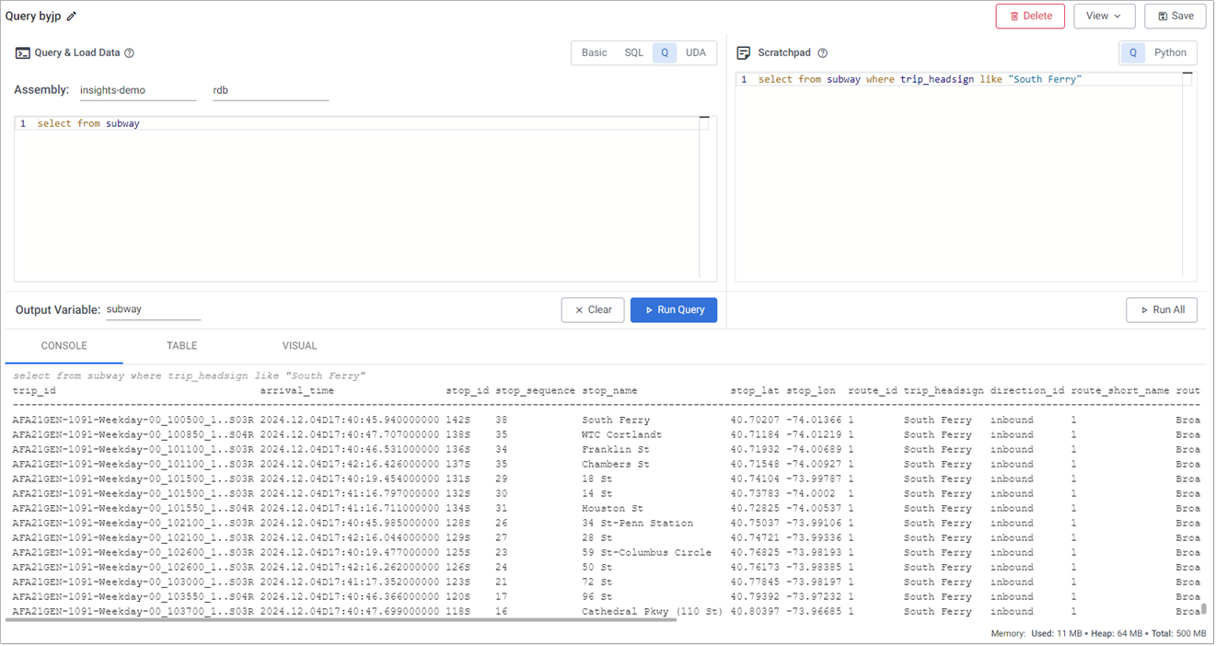Delete the query
Screen dimensions: 1216x646
(1030, 16)
